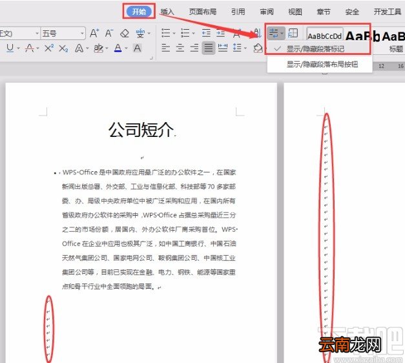This screenshot has height=363, width=405.
Task: Click the text effects outlined A icon
Action: point(79,48)
